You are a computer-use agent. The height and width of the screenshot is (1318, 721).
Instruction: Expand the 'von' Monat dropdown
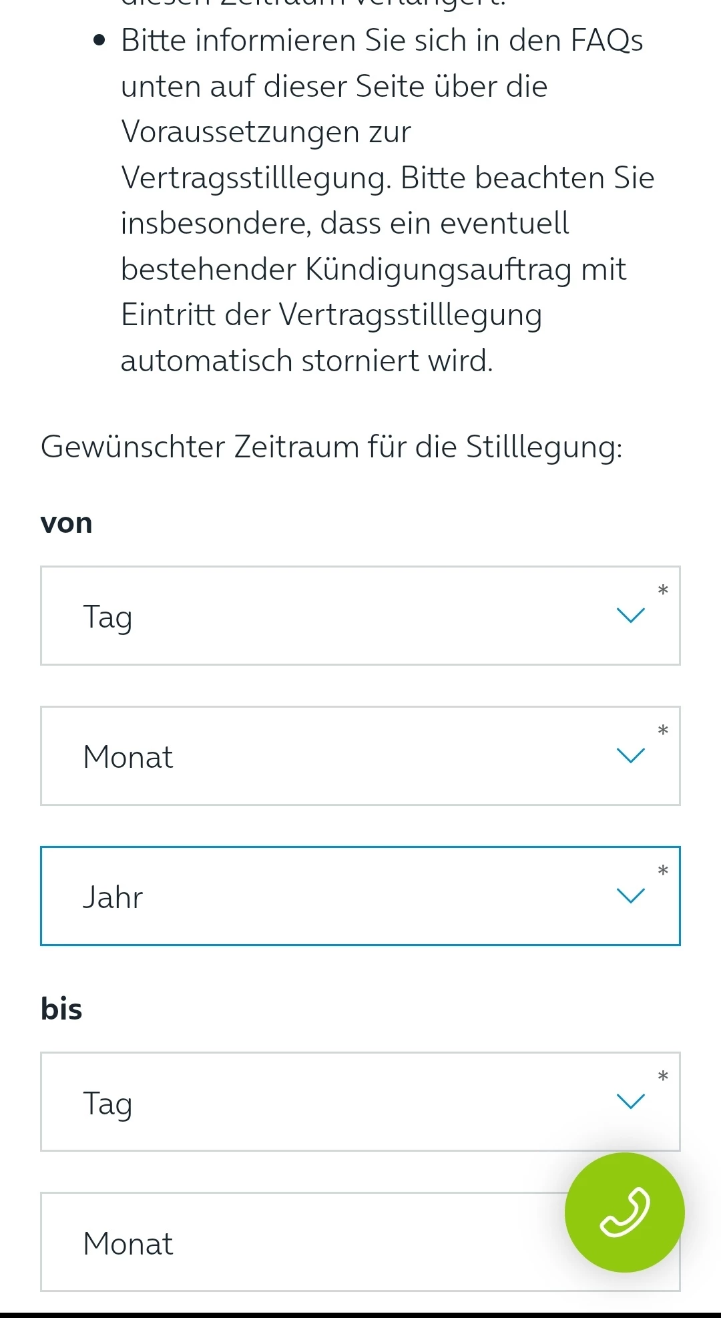(334, 756)
